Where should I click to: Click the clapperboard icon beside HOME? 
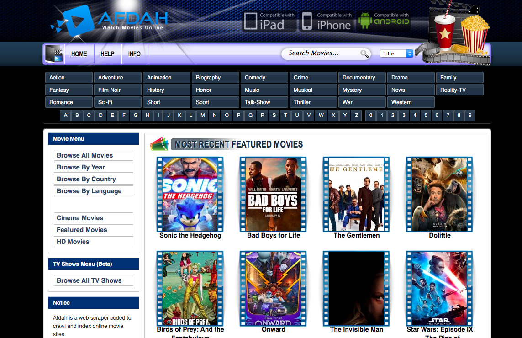click(x=54, y=54)
